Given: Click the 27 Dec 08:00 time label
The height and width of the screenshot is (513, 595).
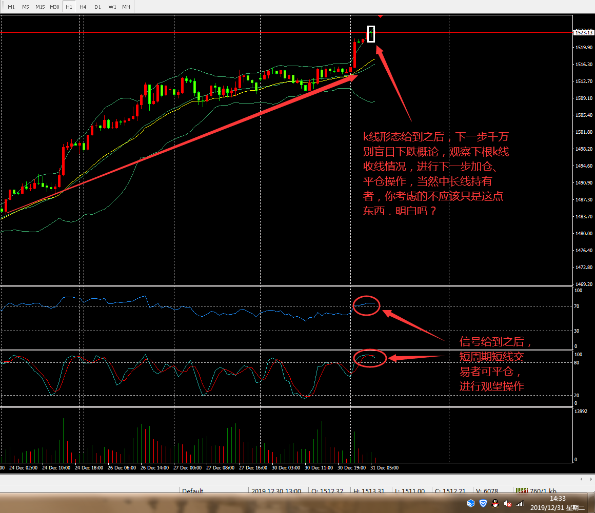Looking at the screenshot, I should point(220,468).
